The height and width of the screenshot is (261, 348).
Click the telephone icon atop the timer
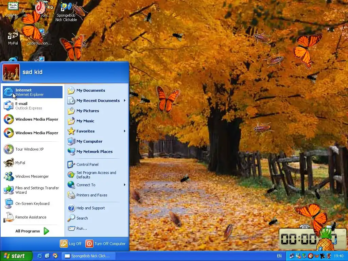[x=304, y=226]
